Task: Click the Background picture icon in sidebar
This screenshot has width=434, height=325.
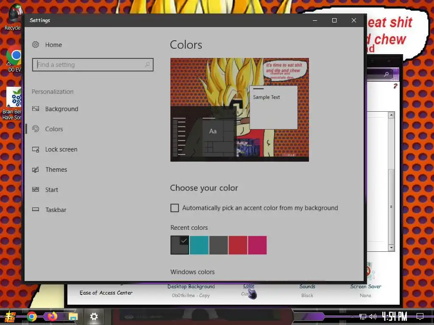Action: click(36, 109)
